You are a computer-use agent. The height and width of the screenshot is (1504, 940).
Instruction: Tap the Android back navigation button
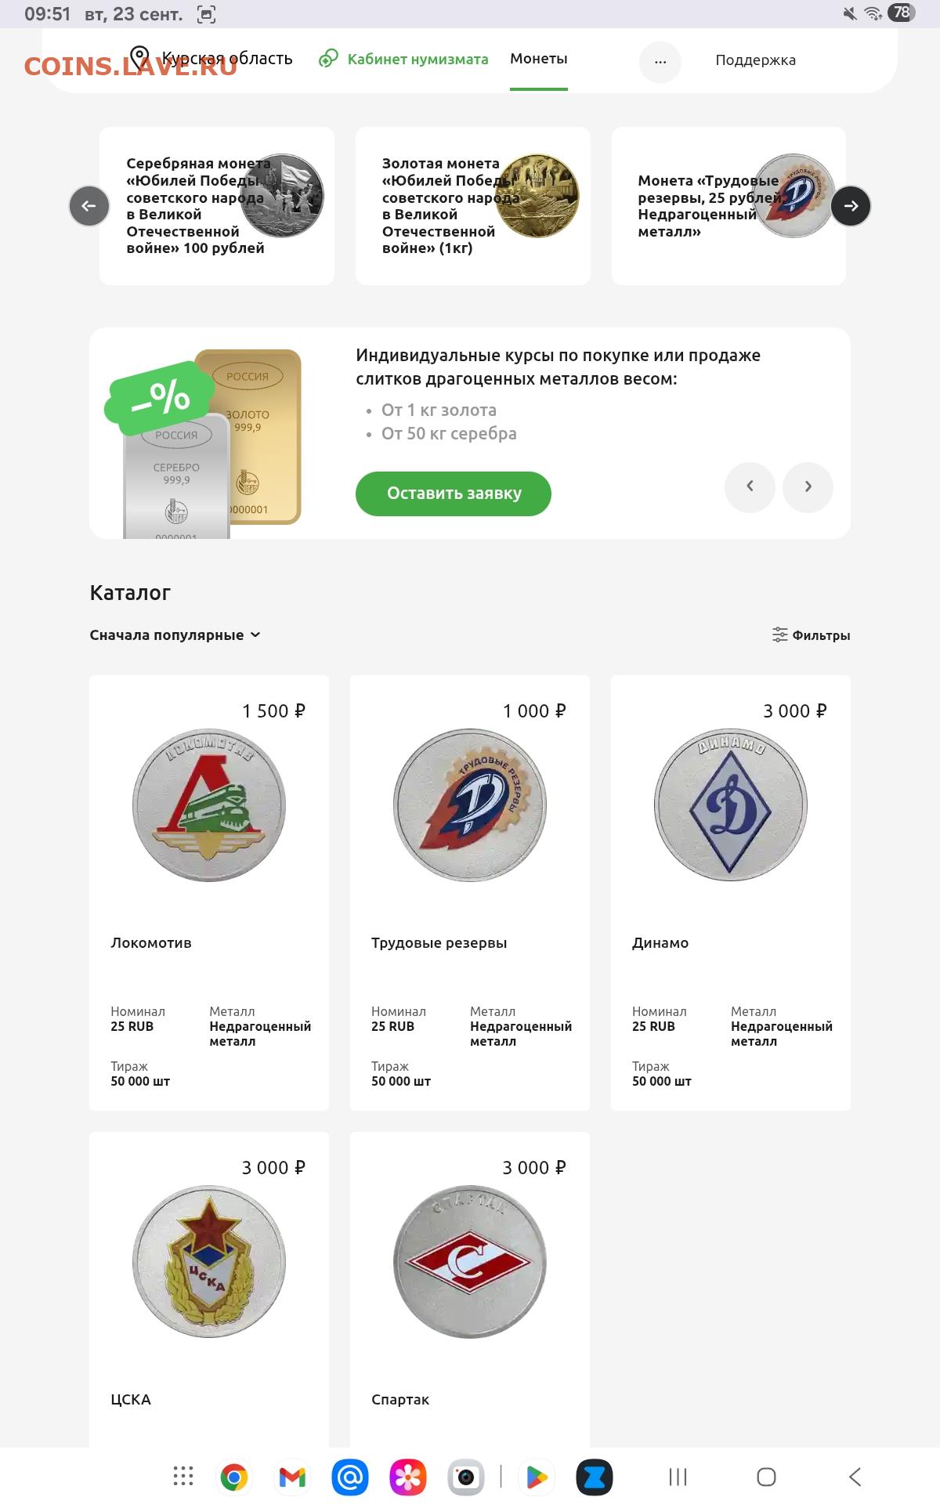tap(855, 1477)
